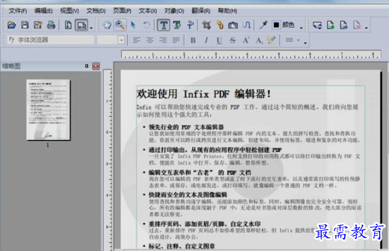Screen dimensions: 389x251
Task: Open the 对象(O) menu
Action: click(174, 11)
